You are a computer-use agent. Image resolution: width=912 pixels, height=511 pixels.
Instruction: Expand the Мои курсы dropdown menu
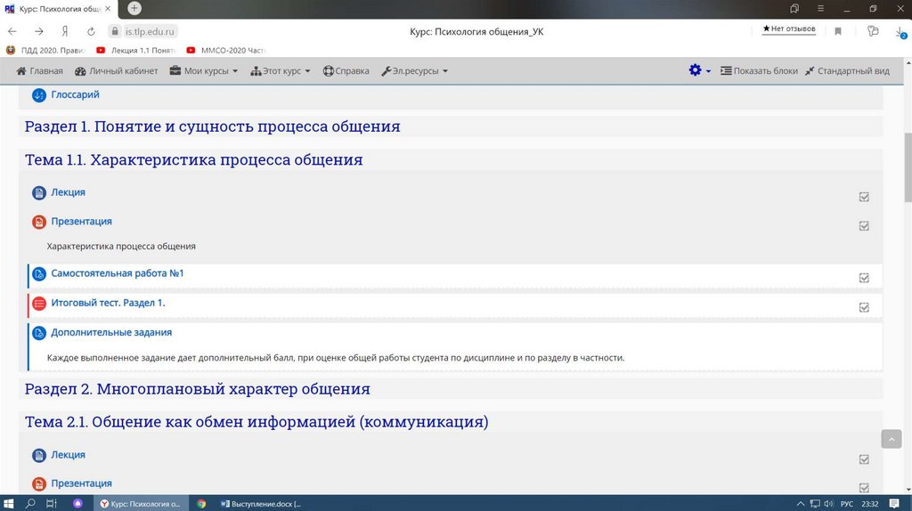[204, 71]
